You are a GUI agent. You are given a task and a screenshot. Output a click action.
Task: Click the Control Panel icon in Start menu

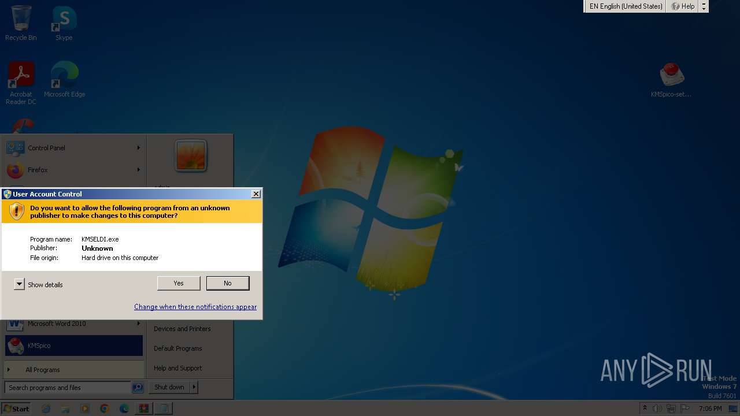[x=15, y=148]
